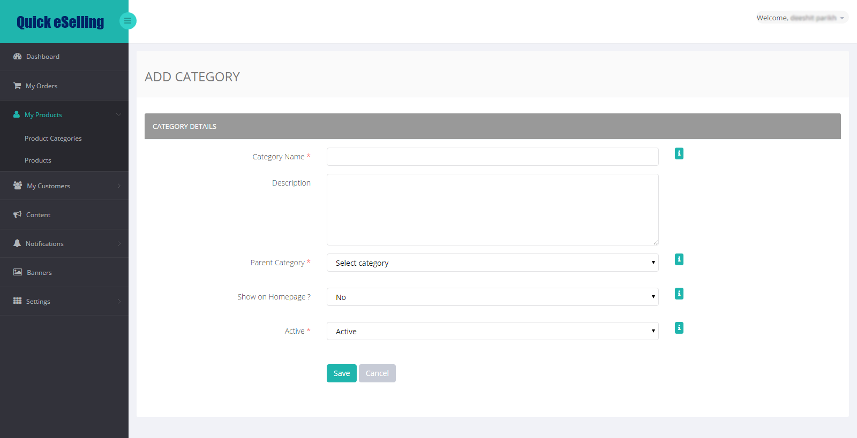Viewport: 857px width, 438px height.
Task: Expand the Settings menu section
Action: [x=64, y=301]
